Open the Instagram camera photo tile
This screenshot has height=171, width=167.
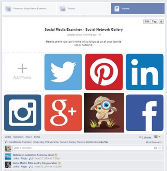pos(23,113)
